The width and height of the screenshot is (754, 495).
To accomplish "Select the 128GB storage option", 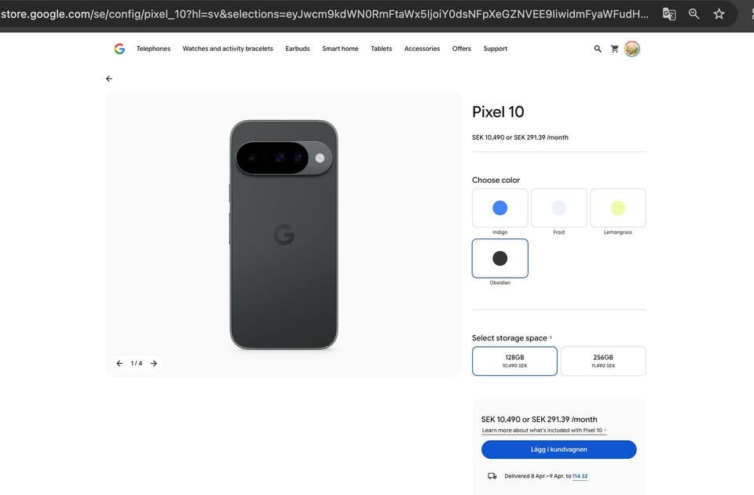I will tap(514, 361).
